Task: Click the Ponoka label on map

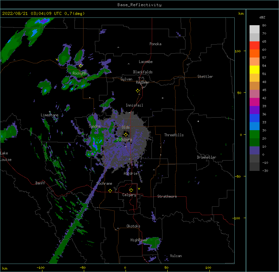Action: 155,44
